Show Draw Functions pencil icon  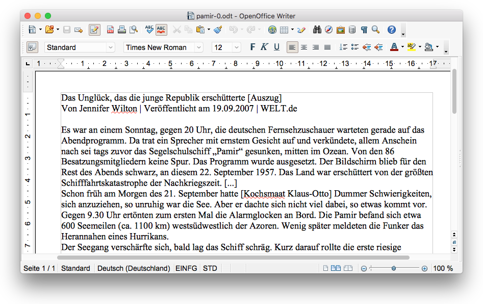[301, 30]
